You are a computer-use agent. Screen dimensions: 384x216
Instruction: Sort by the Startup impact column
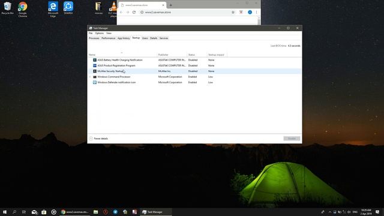point(217,55)
